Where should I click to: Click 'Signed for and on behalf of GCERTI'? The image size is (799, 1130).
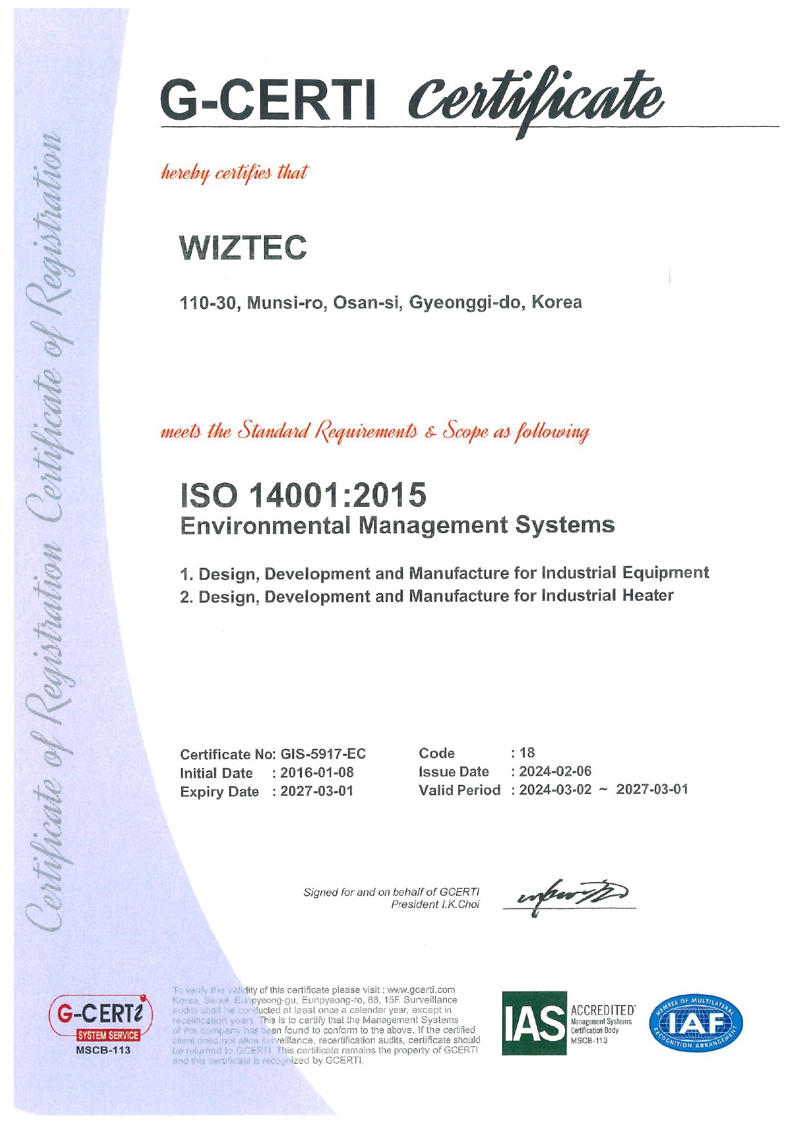point(391,892)
